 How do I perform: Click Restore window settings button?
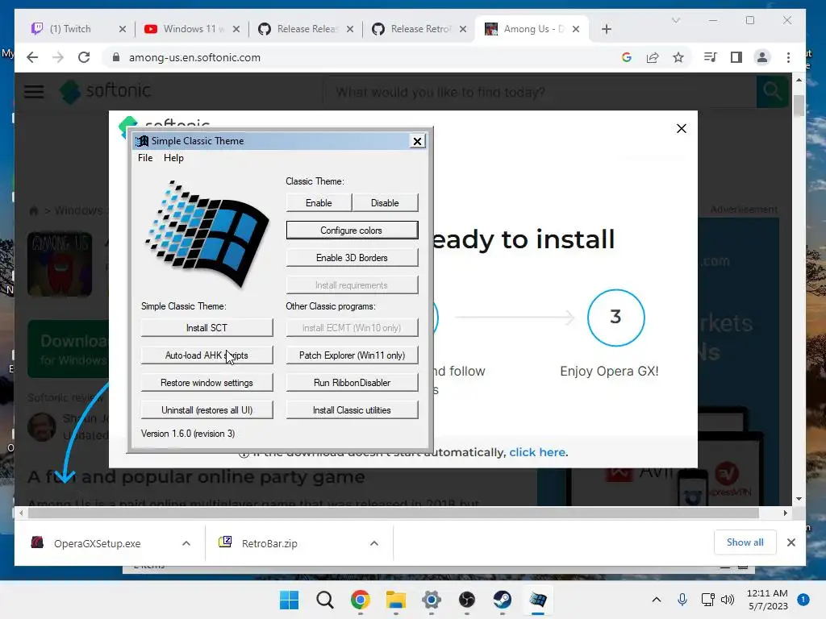point(206,383)
